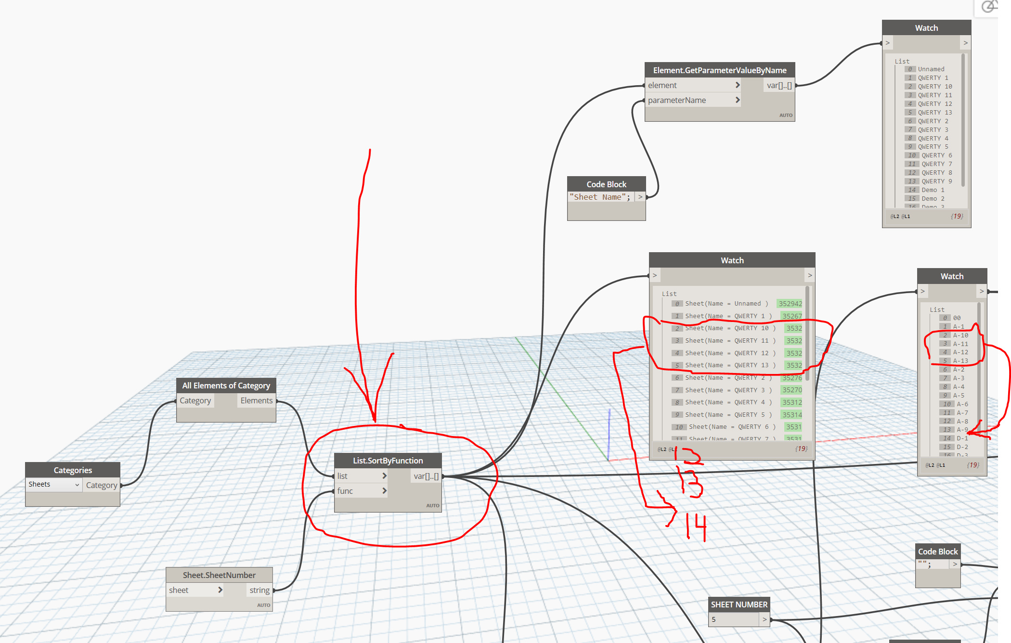This screenshot has height=643, width=1011.
Task: Click the SHEET NUMBER value field
Action: coord(734,619)
